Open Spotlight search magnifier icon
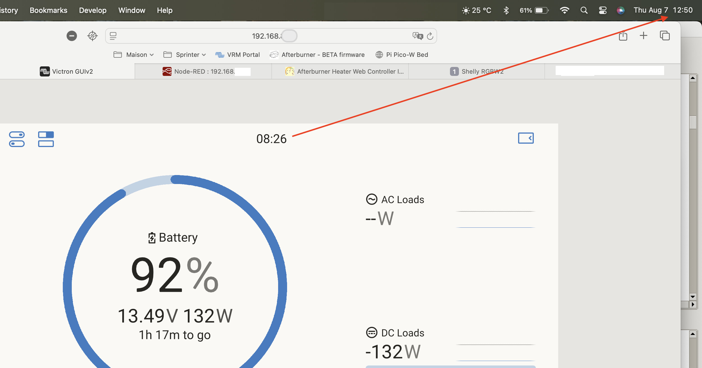Screen dimensions: 702x368 click(584, 10)
